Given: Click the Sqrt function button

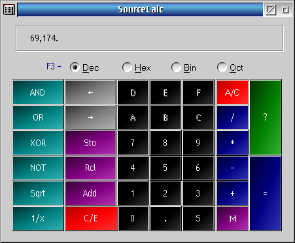Looking at the screenshot, I should click(38, 193).
